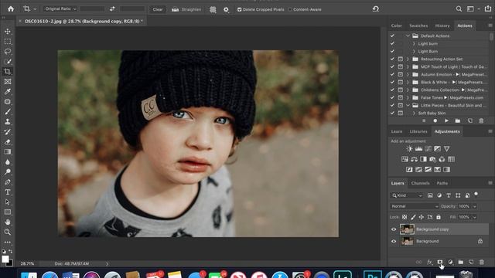Select the Rectangular Marquee tool
This screenshot has height=278, width=495.
click(x=8, y=42)
